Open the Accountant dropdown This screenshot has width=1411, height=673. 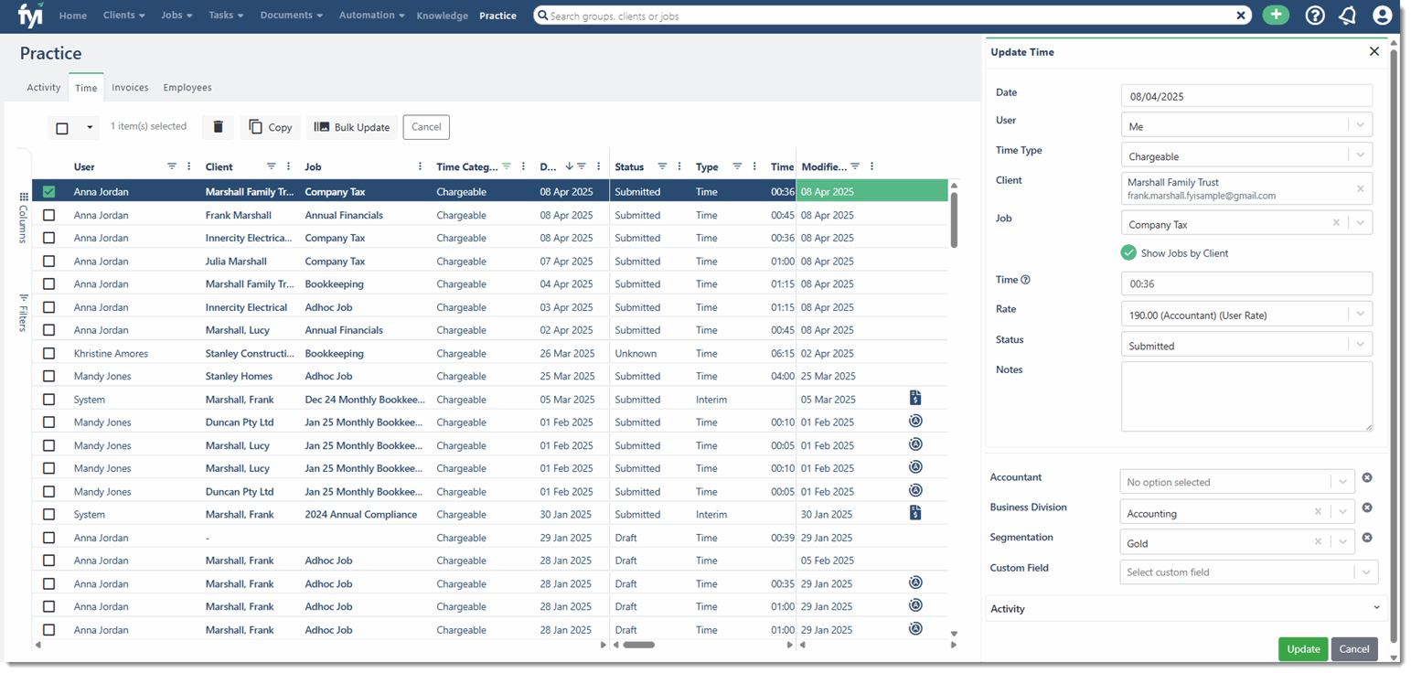pos(1237,482)
